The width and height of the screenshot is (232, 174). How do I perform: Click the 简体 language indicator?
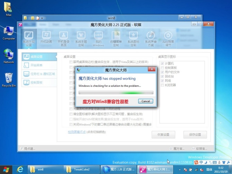point(209,170)
